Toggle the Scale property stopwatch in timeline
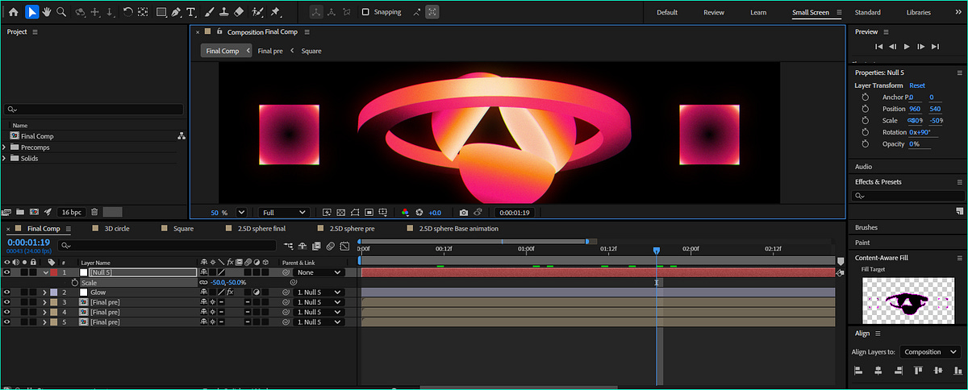 coord(75,283)
